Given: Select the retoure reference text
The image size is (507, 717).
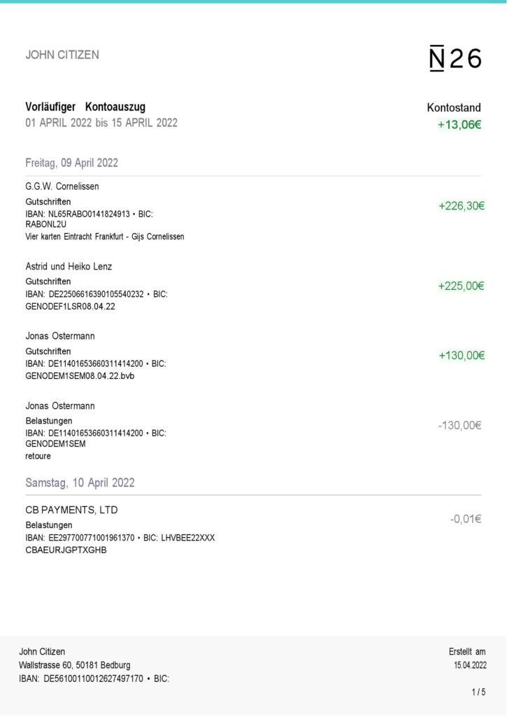Looking at the screenshot, I should 38,456.
